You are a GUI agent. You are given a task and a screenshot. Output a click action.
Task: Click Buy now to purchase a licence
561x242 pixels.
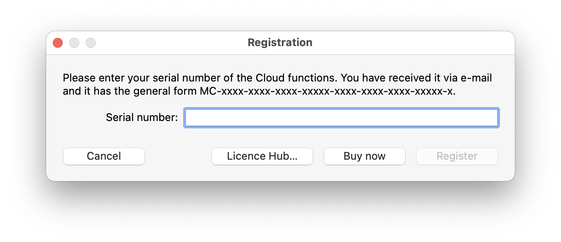pyautogui.click(x=364, y=156)
